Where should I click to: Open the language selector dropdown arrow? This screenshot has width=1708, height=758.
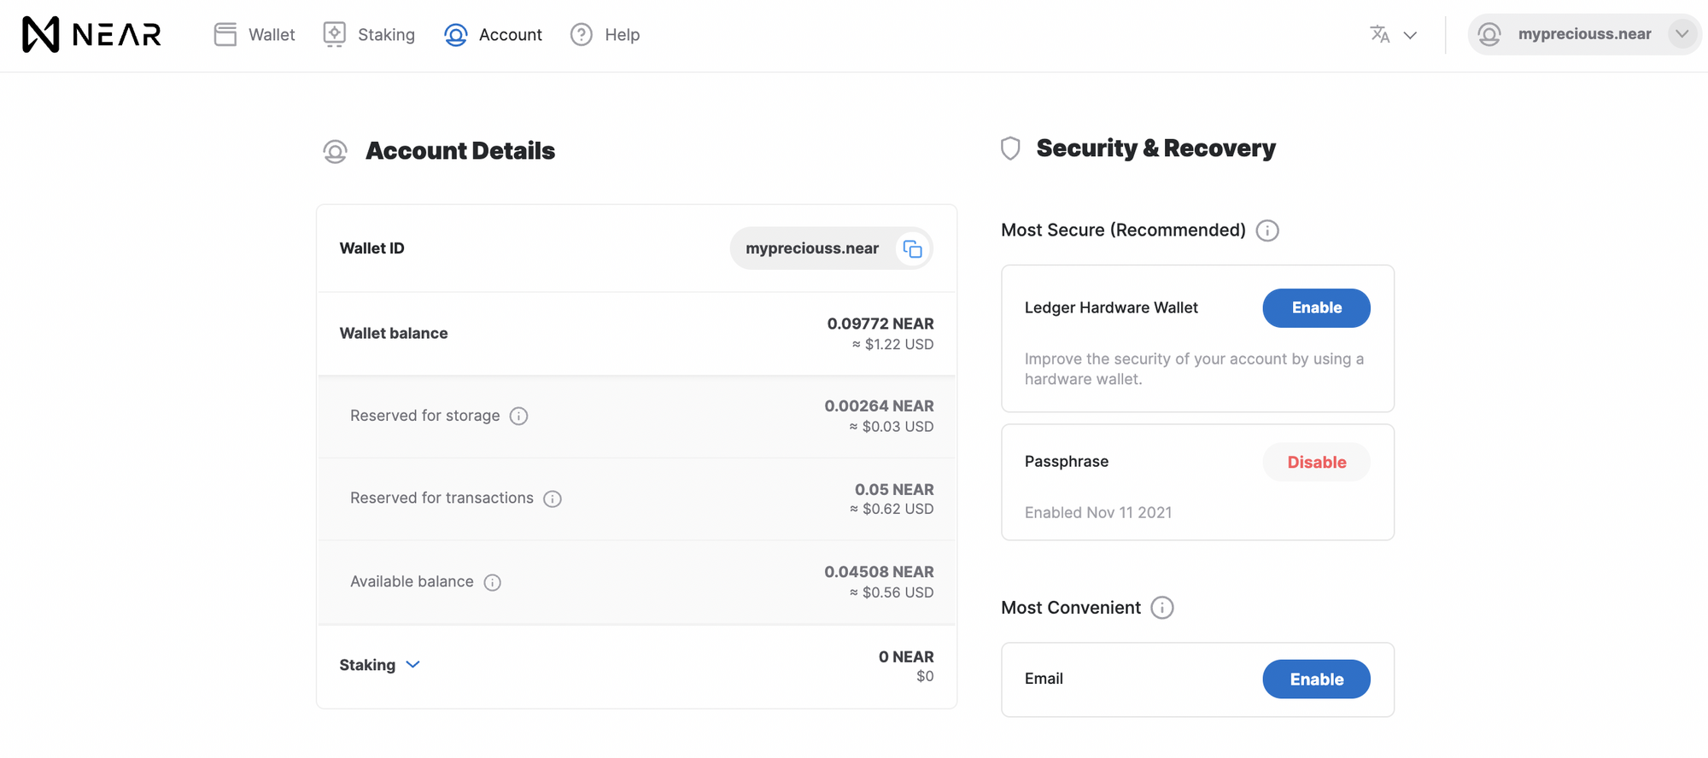pyautogui.click(x=1411, y=35)
